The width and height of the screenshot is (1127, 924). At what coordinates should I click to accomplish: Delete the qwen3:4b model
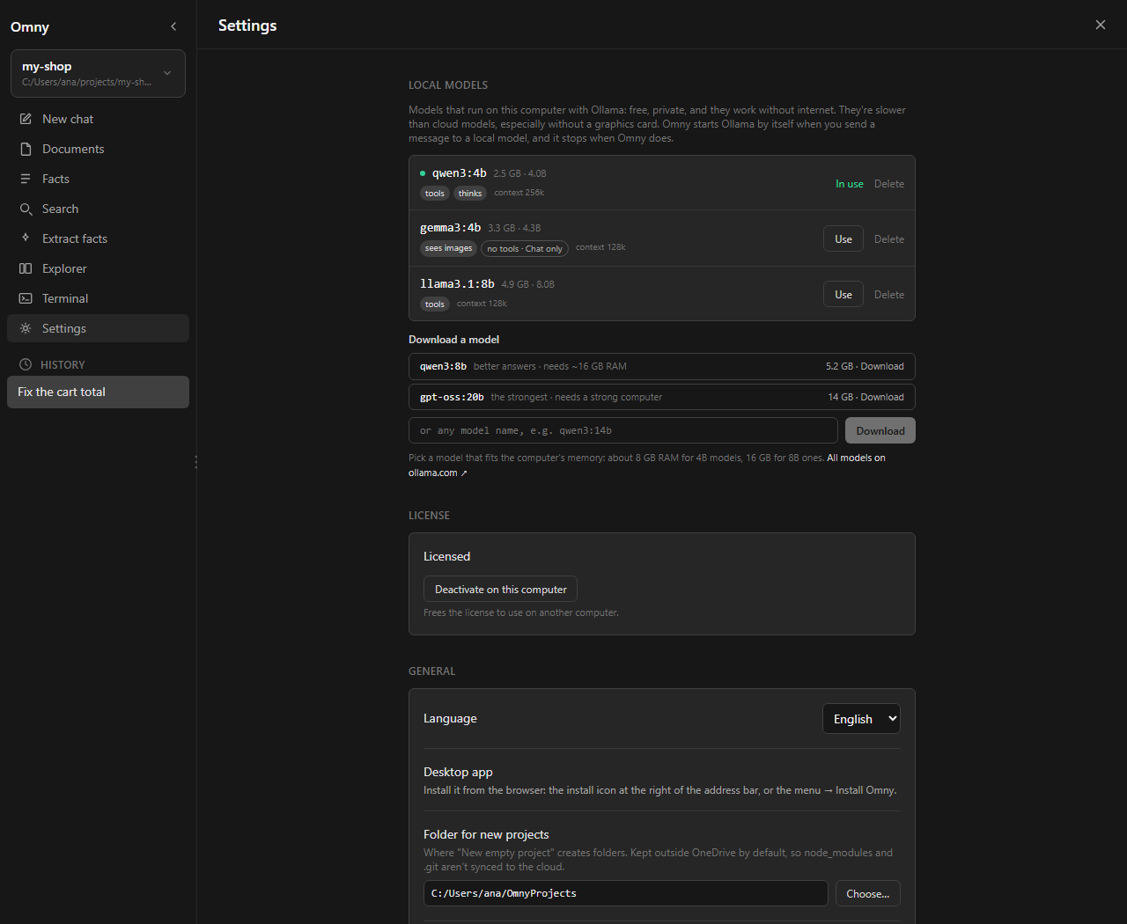point(889,184)
